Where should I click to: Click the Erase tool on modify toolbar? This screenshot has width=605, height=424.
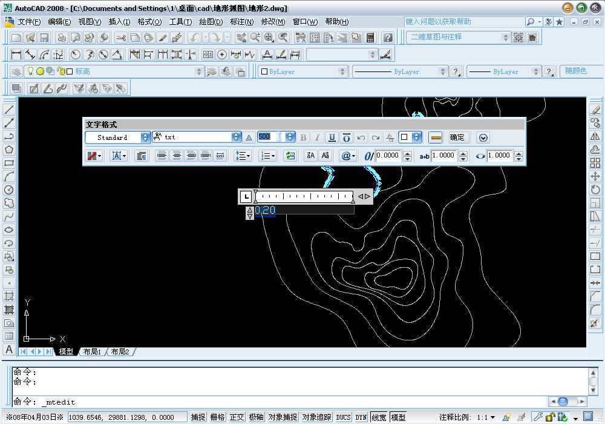coord(595,110)
